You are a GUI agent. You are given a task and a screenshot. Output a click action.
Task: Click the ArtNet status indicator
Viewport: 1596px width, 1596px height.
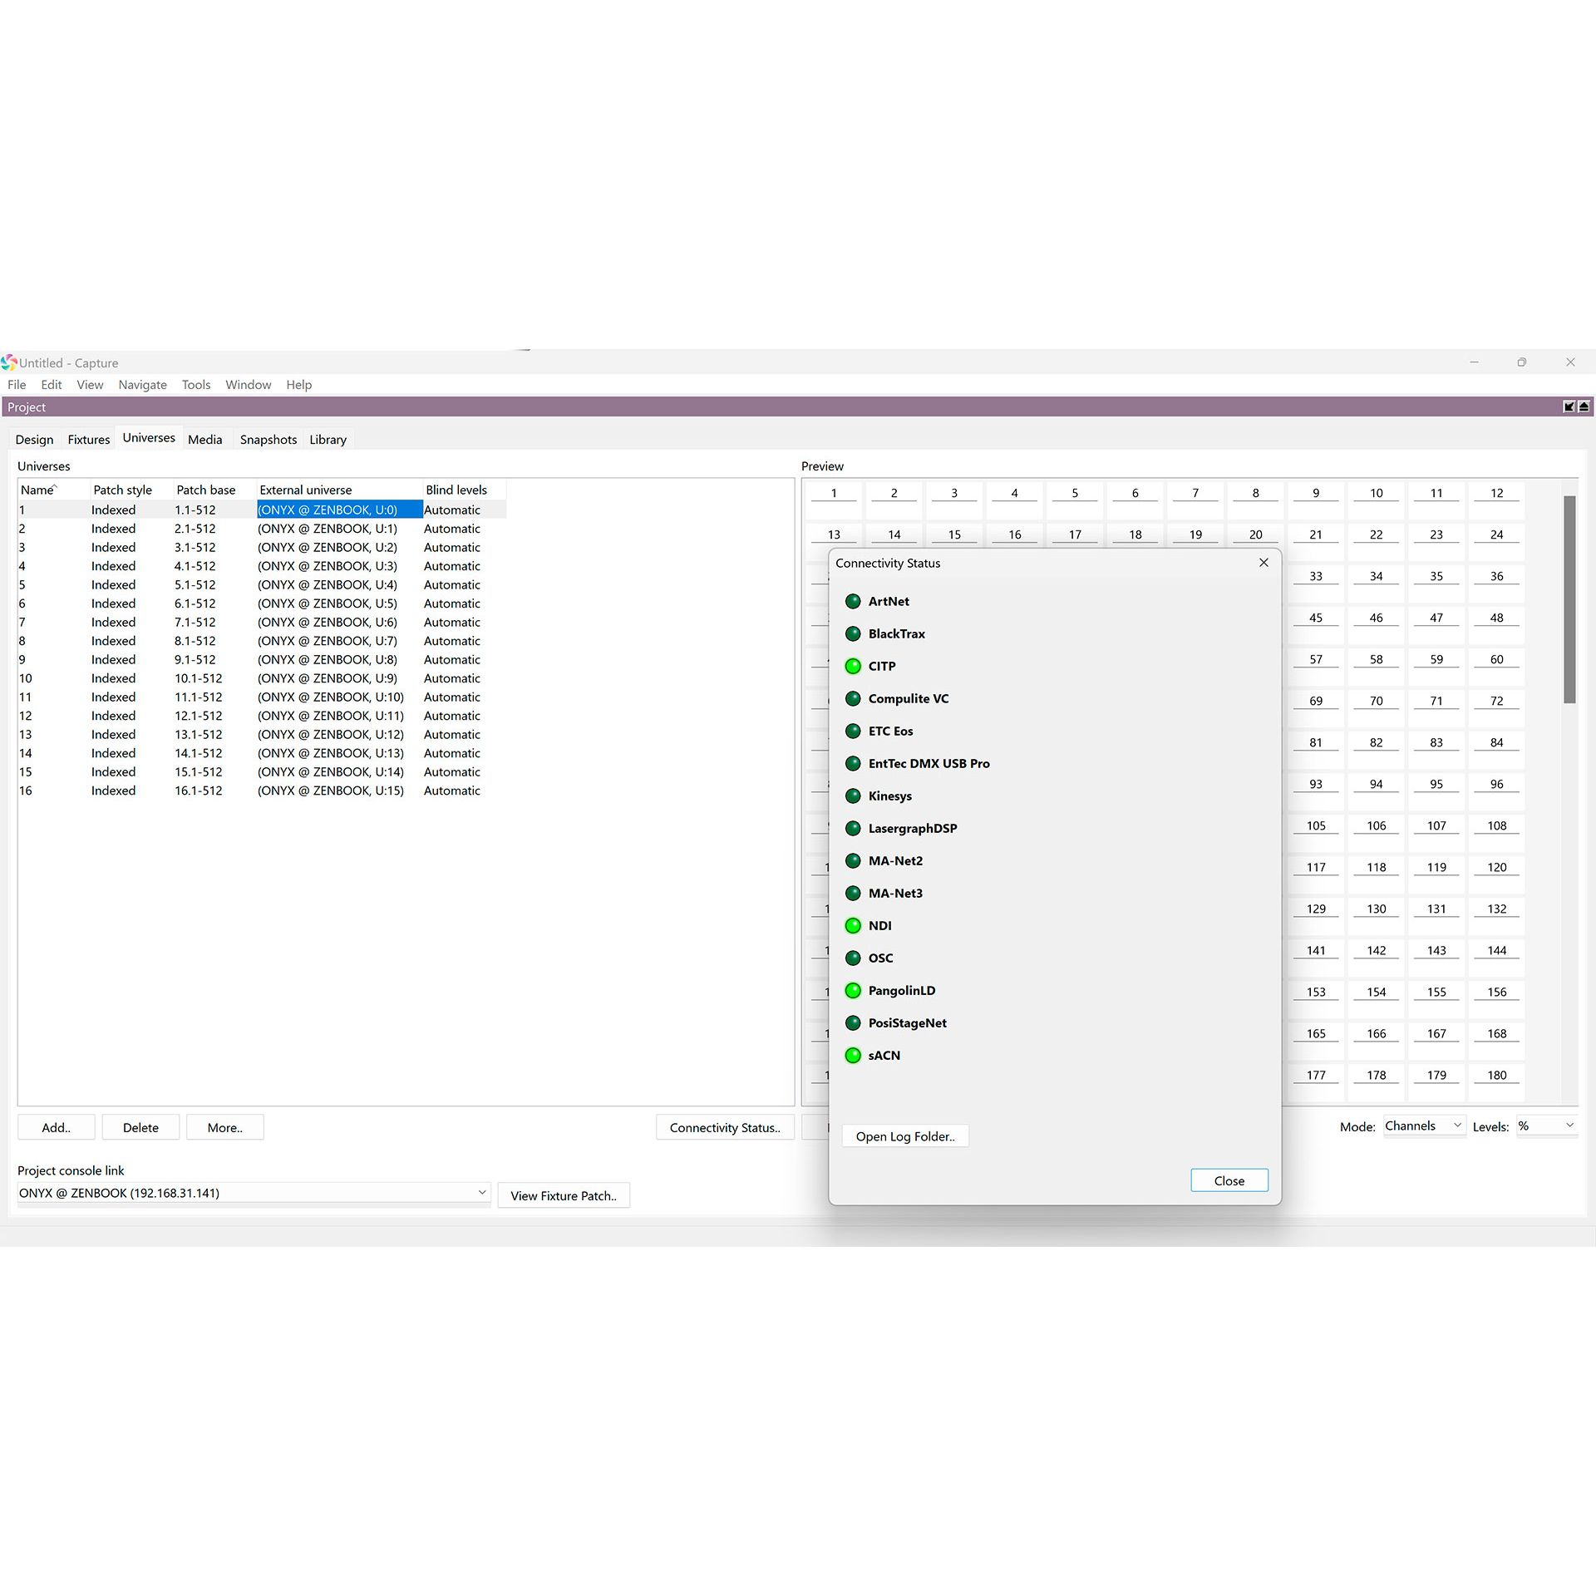click(x=852, y=601)
